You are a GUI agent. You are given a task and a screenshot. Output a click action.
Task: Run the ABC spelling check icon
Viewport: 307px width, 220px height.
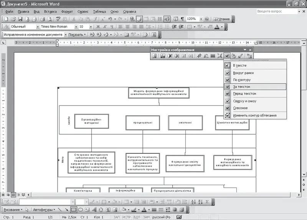(58, 19)
